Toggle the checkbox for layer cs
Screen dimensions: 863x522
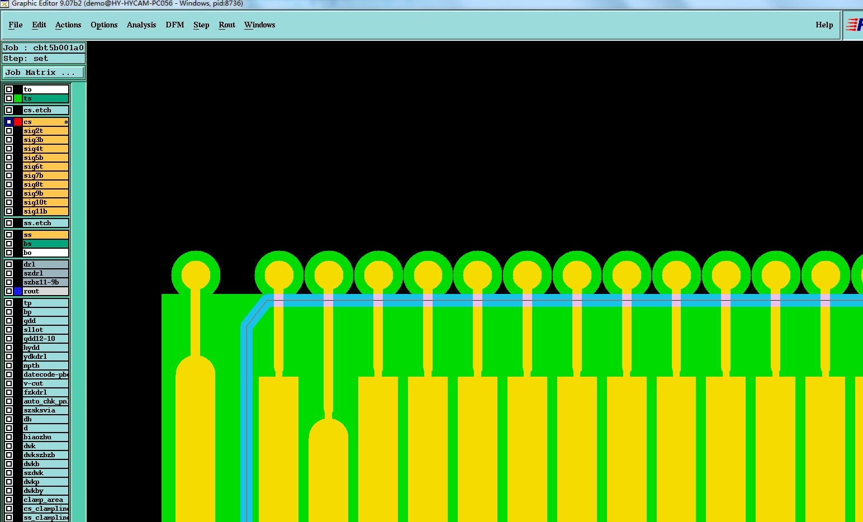click(9, 122)
